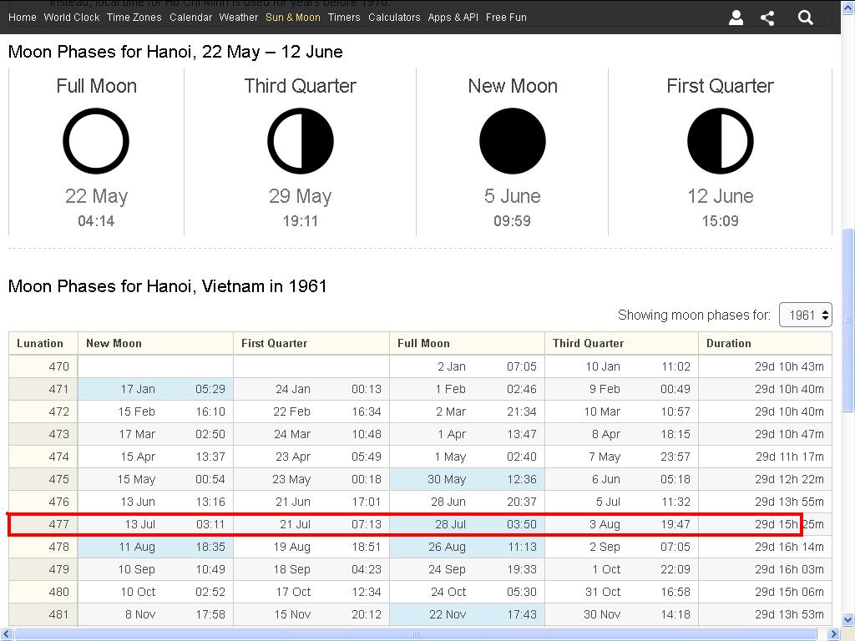Click the Third Quarter moon icon
The image size is (855, 641).
pyautogui.click(x=301, y=142)
